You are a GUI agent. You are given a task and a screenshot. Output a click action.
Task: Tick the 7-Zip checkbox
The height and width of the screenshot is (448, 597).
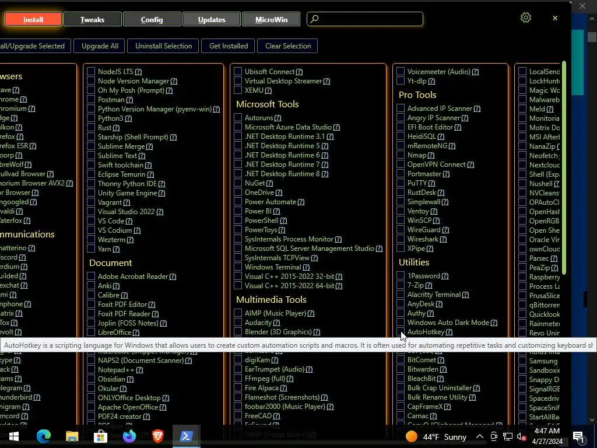tap(401, 285)
